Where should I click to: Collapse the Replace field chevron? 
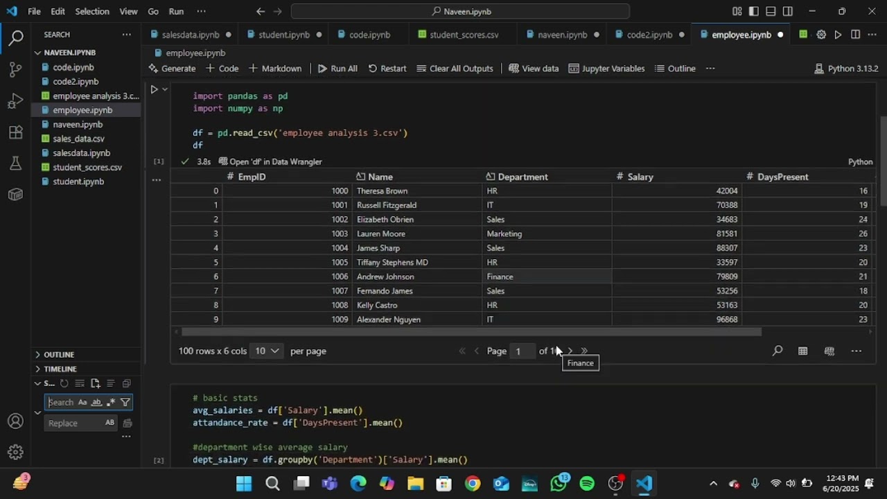coord(37,413)
